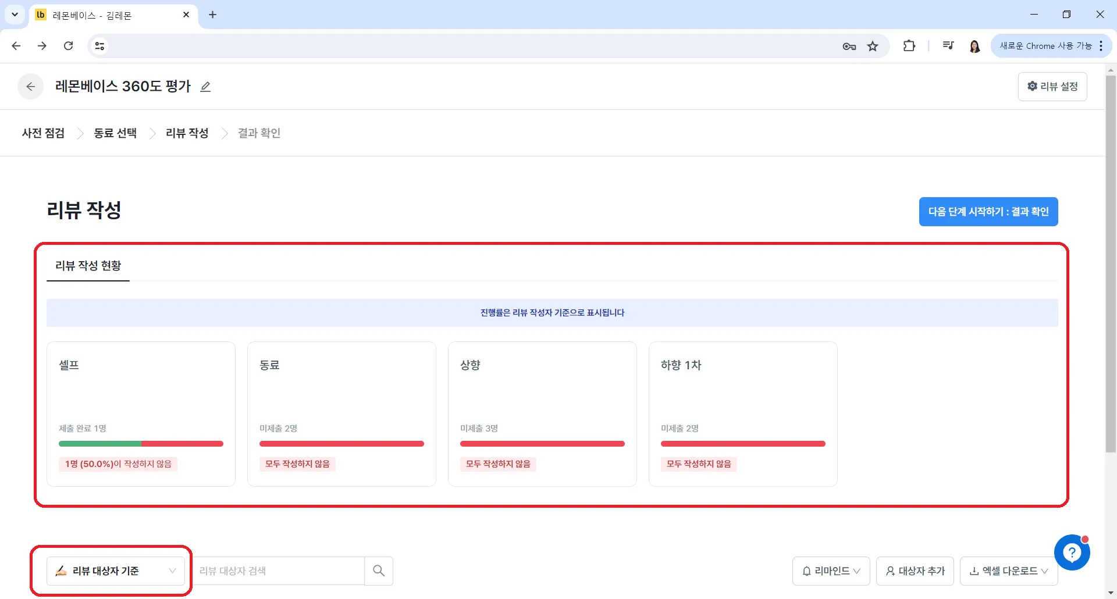Open the Chrome profile avatar

pyautogui.click(x=974, y=46)
